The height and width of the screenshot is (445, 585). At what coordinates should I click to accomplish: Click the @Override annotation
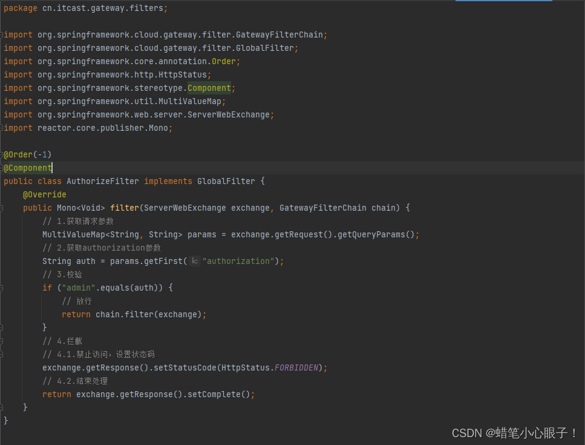click(45, 194)
